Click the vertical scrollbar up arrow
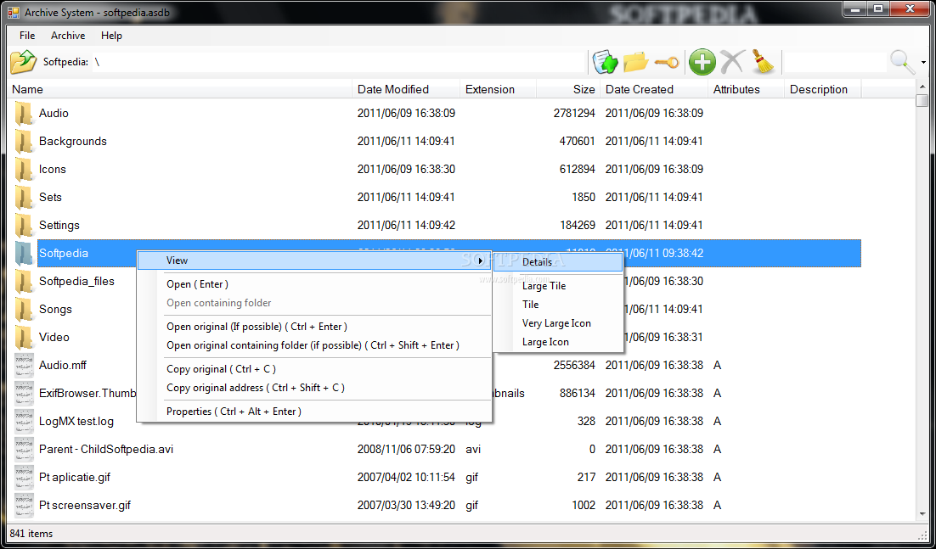 point(922,87)
